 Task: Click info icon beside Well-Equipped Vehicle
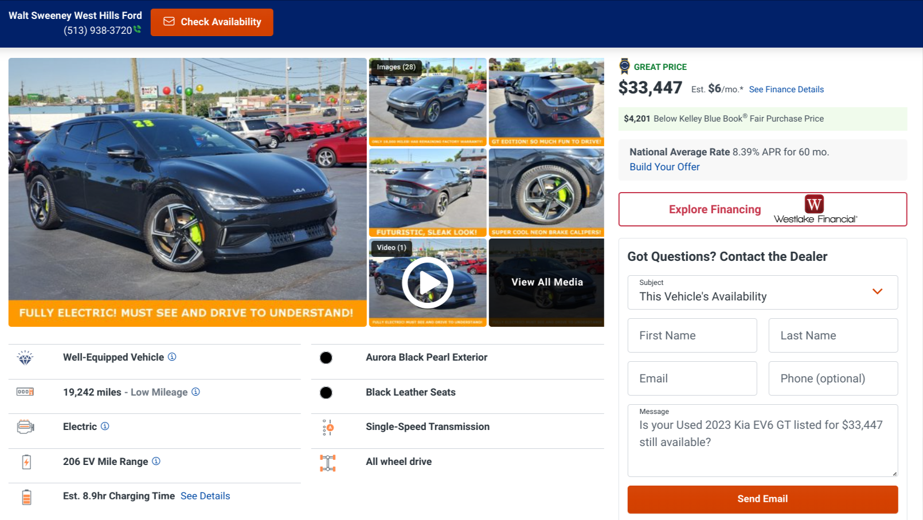[172, 357]
